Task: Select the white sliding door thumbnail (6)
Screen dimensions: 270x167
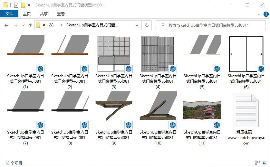Action: (246, 54)
